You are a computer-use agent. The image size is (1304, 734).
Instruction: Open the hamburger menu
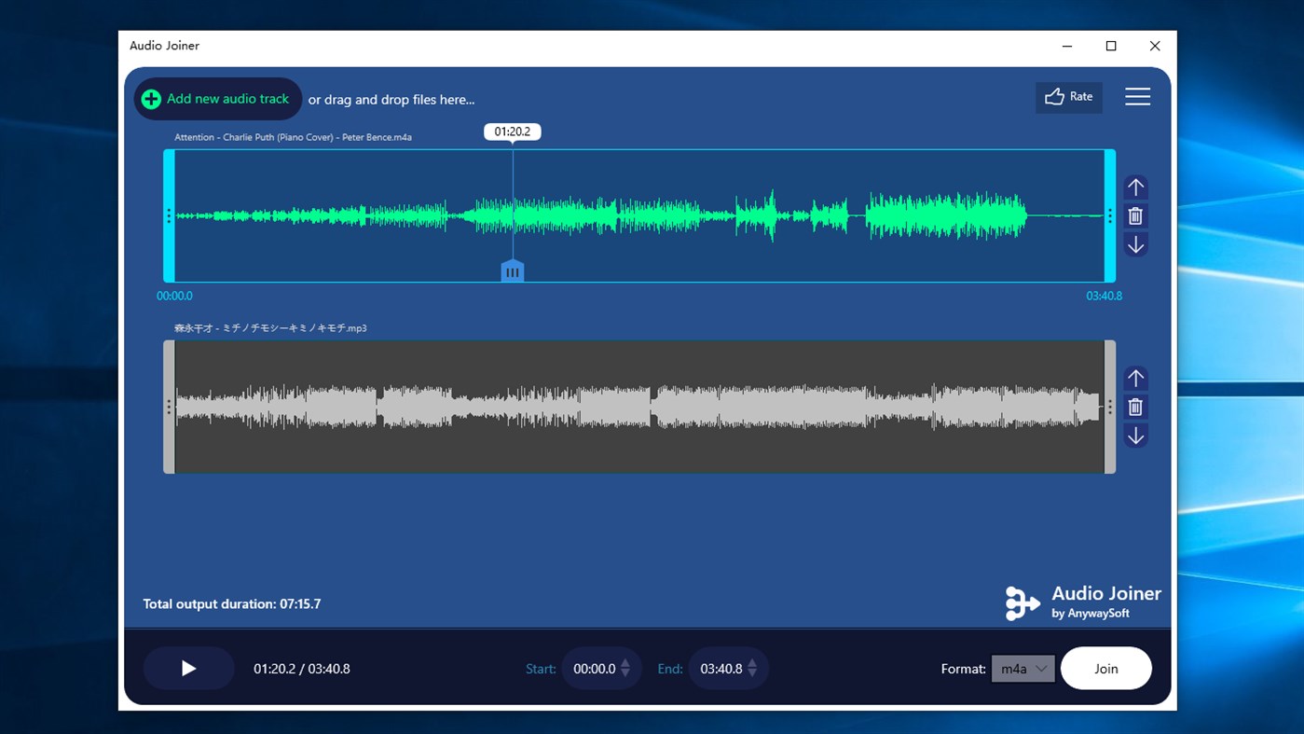point(1137,96)
